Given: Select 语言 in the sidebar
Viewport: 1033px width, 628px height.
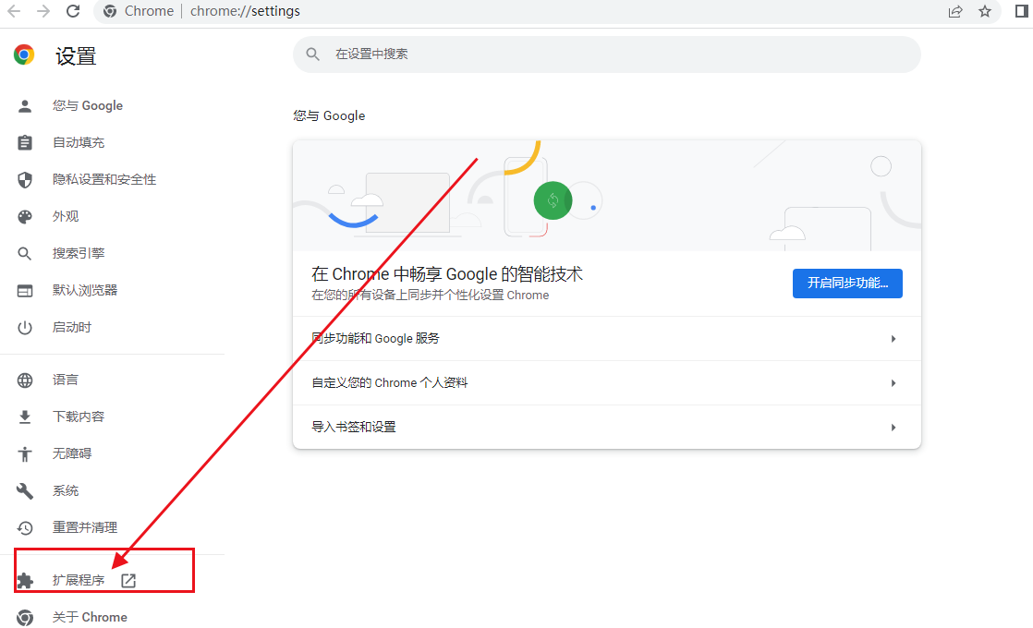Looking at the screenshot, I should [x=66, y=380].
